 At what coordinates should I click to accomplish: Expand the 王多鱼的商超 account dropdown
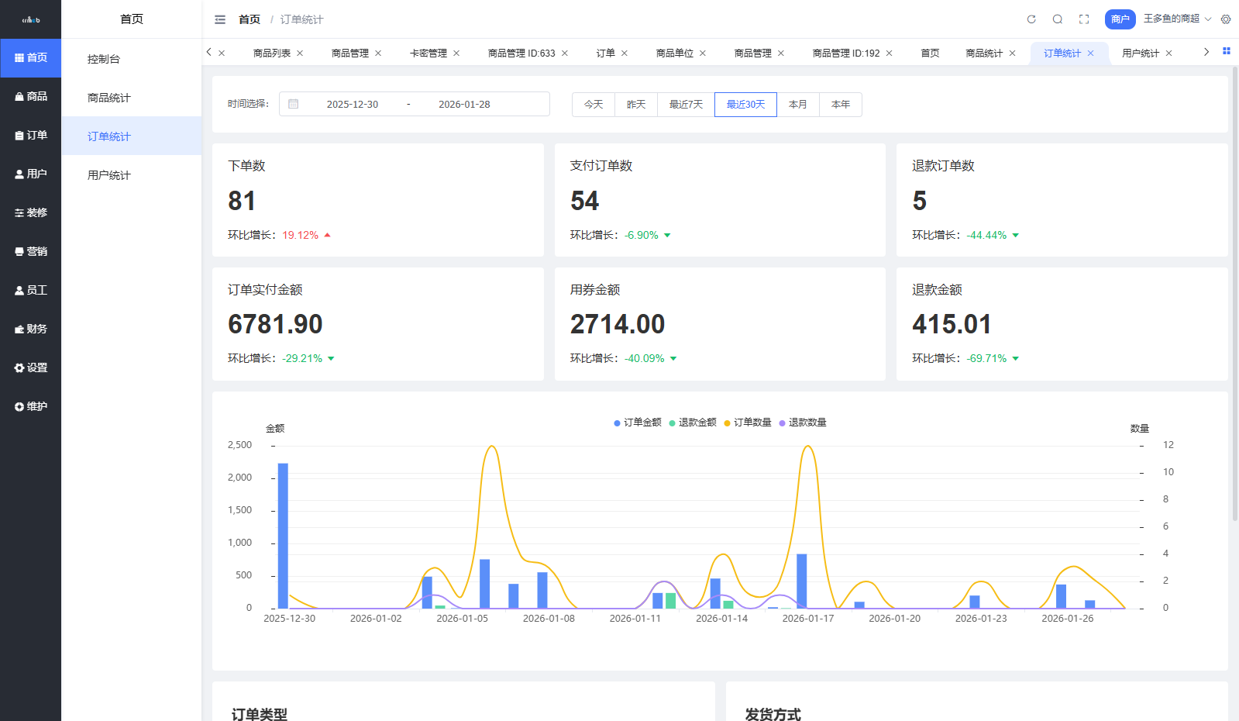(1176, 19)
